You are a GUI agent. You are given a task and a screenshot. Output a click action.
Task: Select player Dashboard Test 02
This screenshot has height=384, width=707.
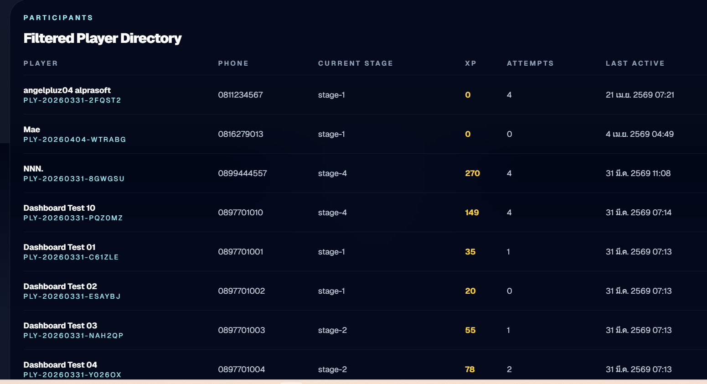click(x=60, y=286)
